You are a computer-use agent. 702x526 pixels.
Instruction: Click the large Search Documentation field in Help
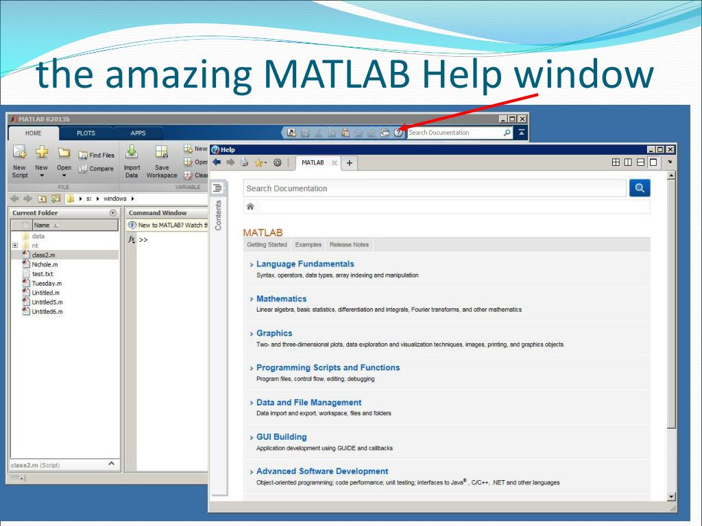[434, 188]
